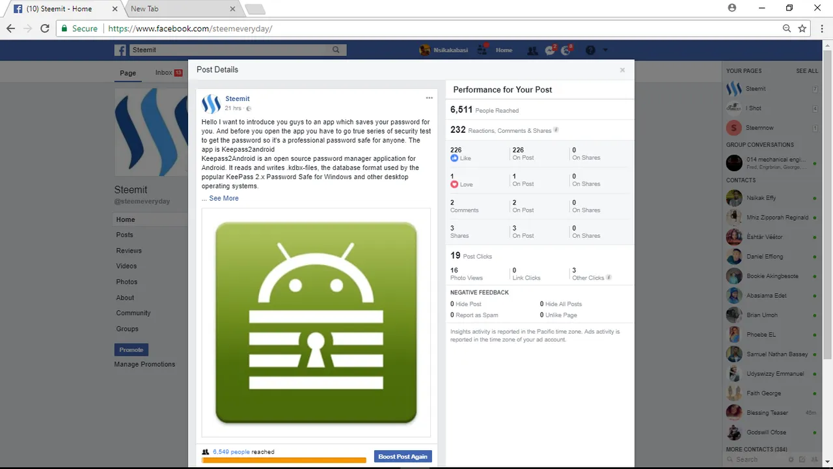Click the Like thumbs-up reaction icon
Screen dimensions: 833x469
point(454,158)
